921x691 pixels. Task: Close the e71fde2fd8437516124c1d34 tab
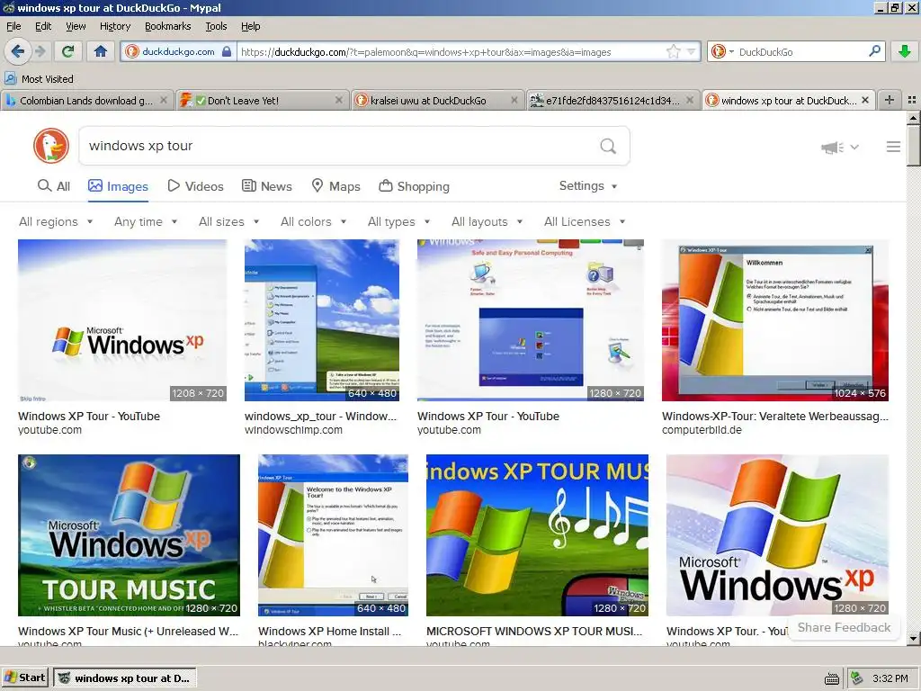pyautogui.click(x=690, y=101)
